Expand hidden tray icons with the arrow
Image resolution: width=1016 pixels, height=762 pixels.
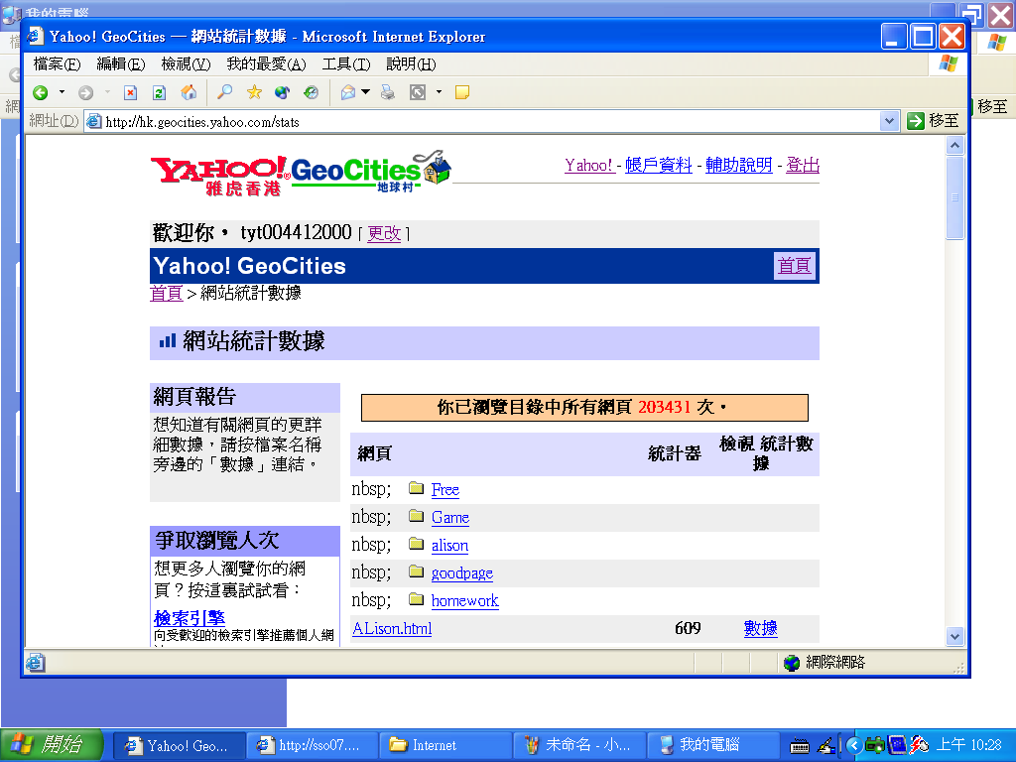coord(854,746)
